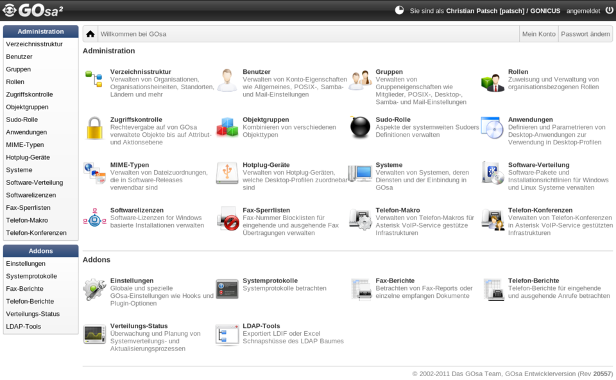This screenshot has width=616, height=380.
Task: Select the Rollen icon with green cube
Action: tap(493, 82)
